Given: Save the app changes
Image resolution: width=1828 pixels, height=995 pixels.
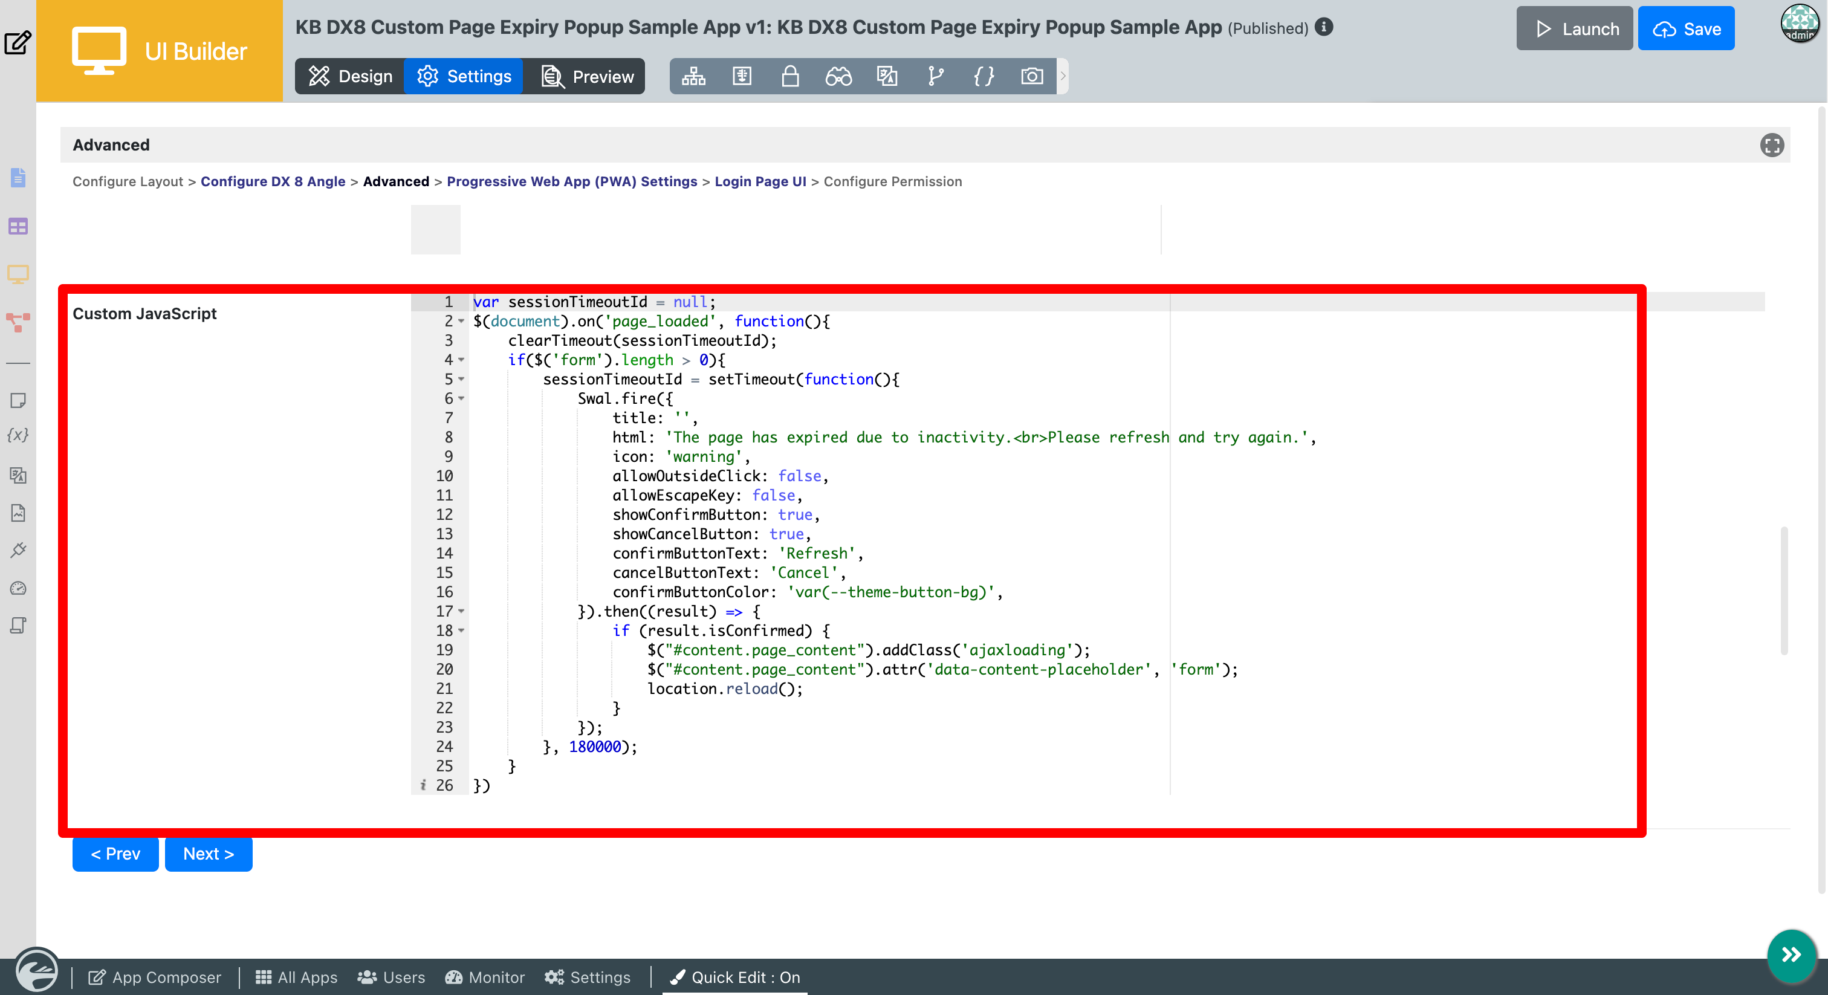Looking at the screenshot, I should tap(1686, 28).
